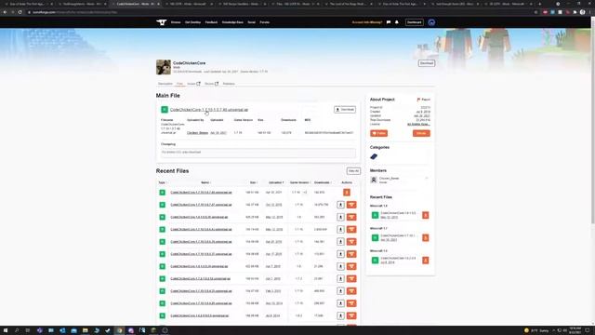The height and width of the screenshot is (335, 595).
Task: Click the Dashboard button in header
Action: (x=415, y=22)
